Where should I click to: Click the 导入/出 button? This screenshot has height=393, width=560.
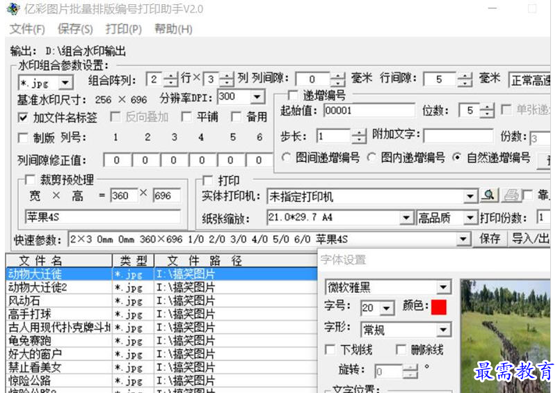[530, 239]
